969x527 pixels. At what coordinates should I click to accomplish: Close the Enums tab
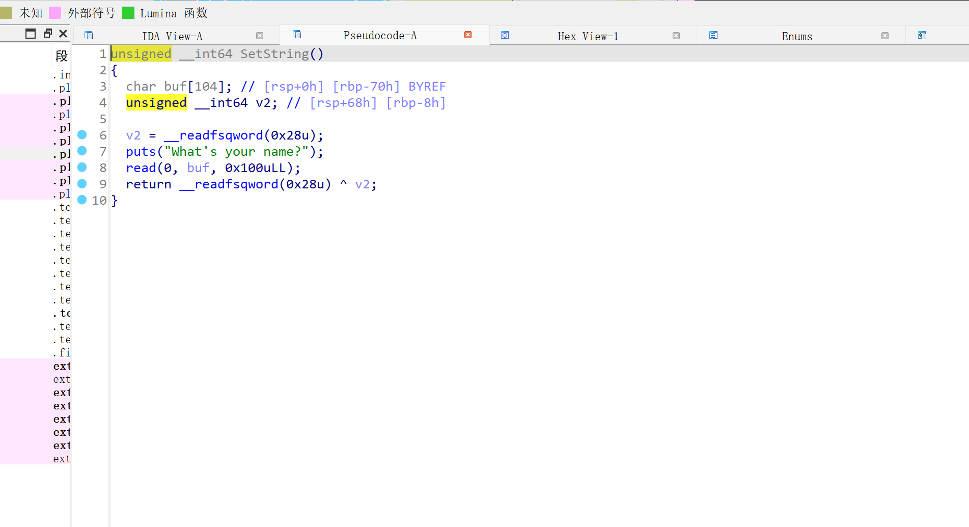[885, 36]
